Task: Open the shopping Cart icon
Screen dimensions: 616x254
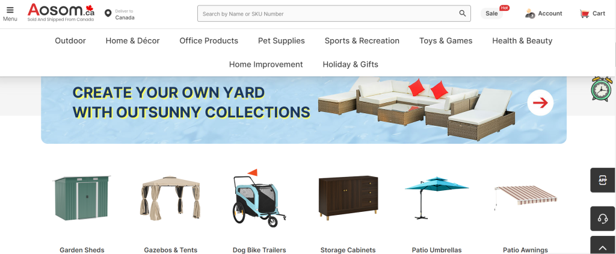Action: (585, 14)
